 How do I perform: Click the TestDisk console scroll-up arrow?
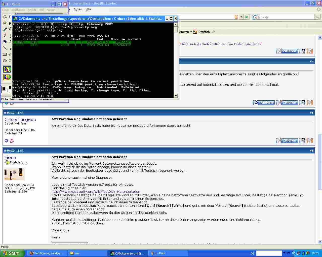(x=176, y=25)
